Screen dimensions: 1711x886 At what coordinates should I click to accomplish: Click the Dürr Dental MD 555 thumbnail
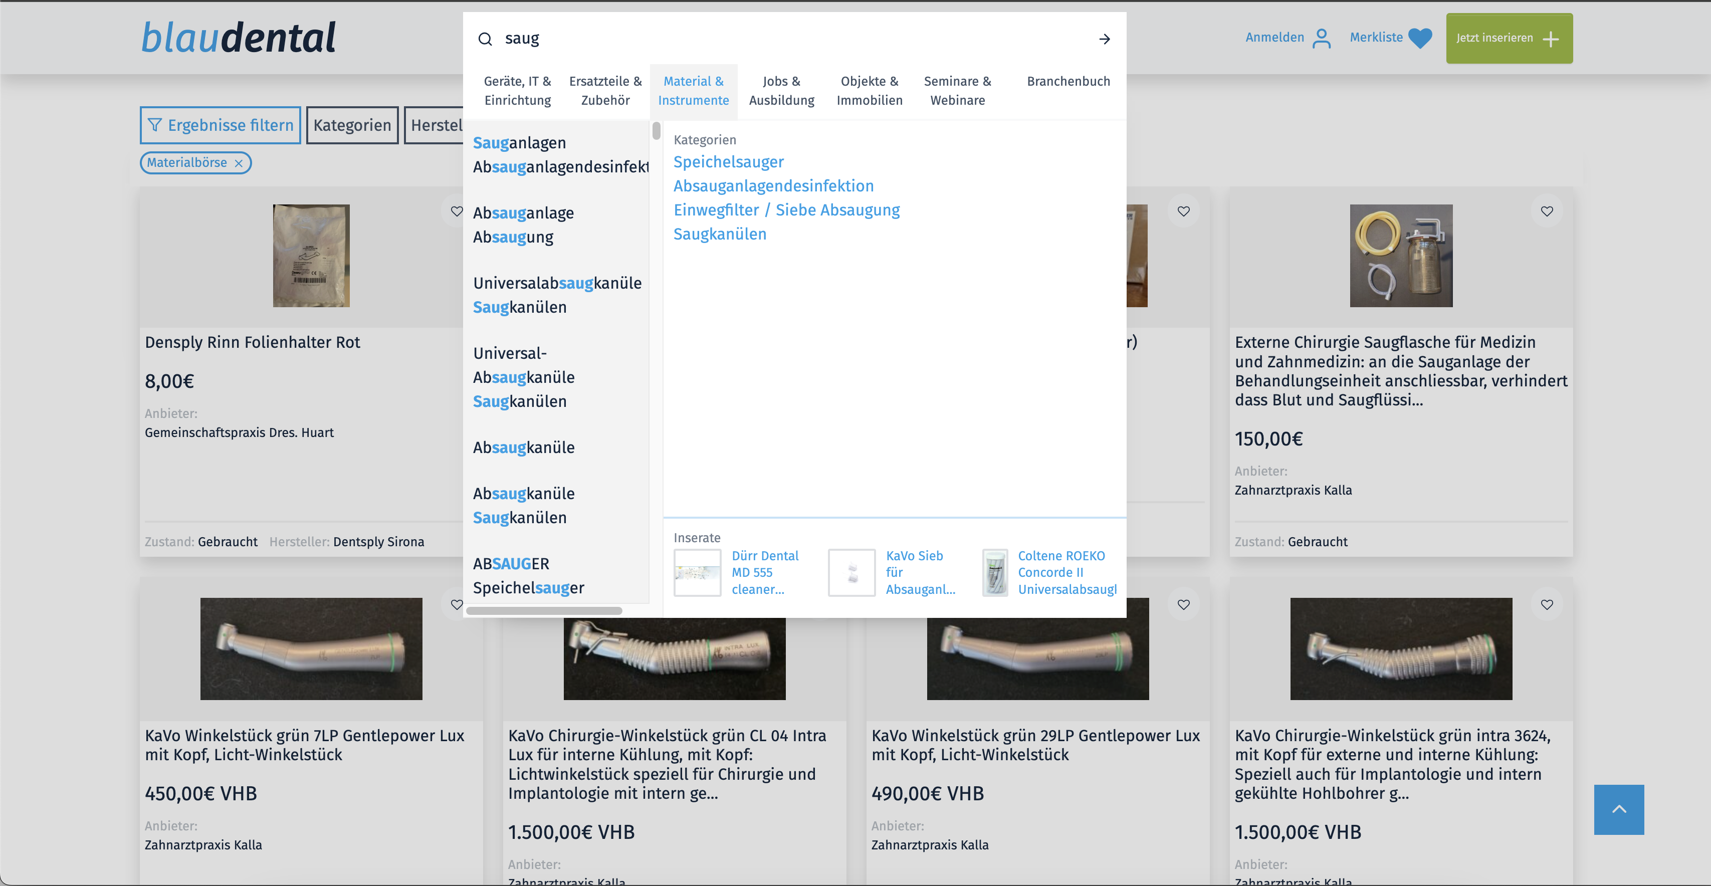click(698, 572)
